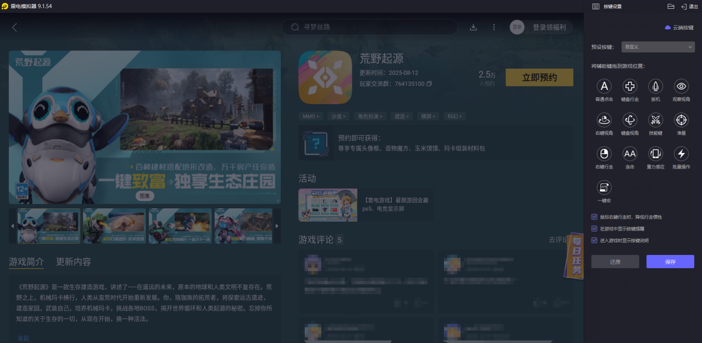The image size is (702, 343).
Task: Open the folder icon in key settings header
Action: [670, 6]
